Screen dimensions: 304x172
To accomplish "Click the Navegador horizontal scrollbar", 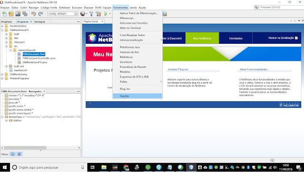I will [40, 148].
